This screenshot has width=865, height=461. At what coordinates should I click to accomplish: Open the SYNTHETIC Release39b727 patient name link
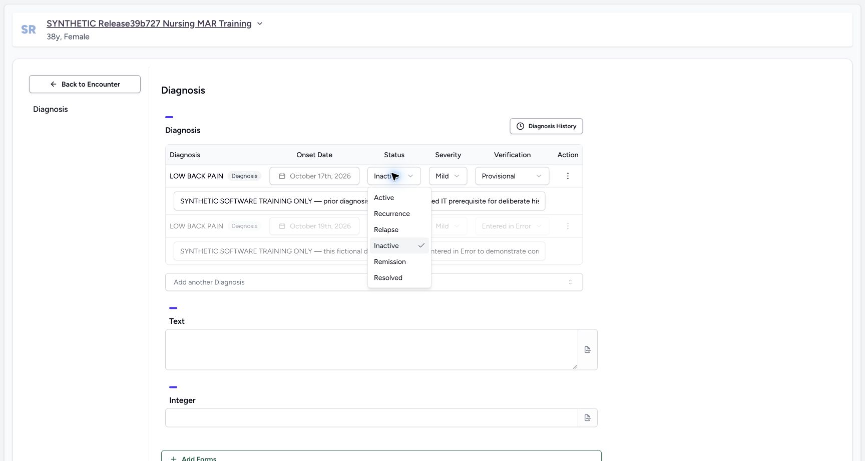tap(149, 24)
